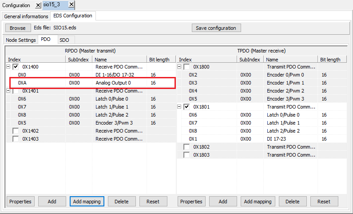This screenshot has width=353, height=214.
Task: Click the Browse button for EDS file
Action: pyautogui.click(x=18, y=28)
